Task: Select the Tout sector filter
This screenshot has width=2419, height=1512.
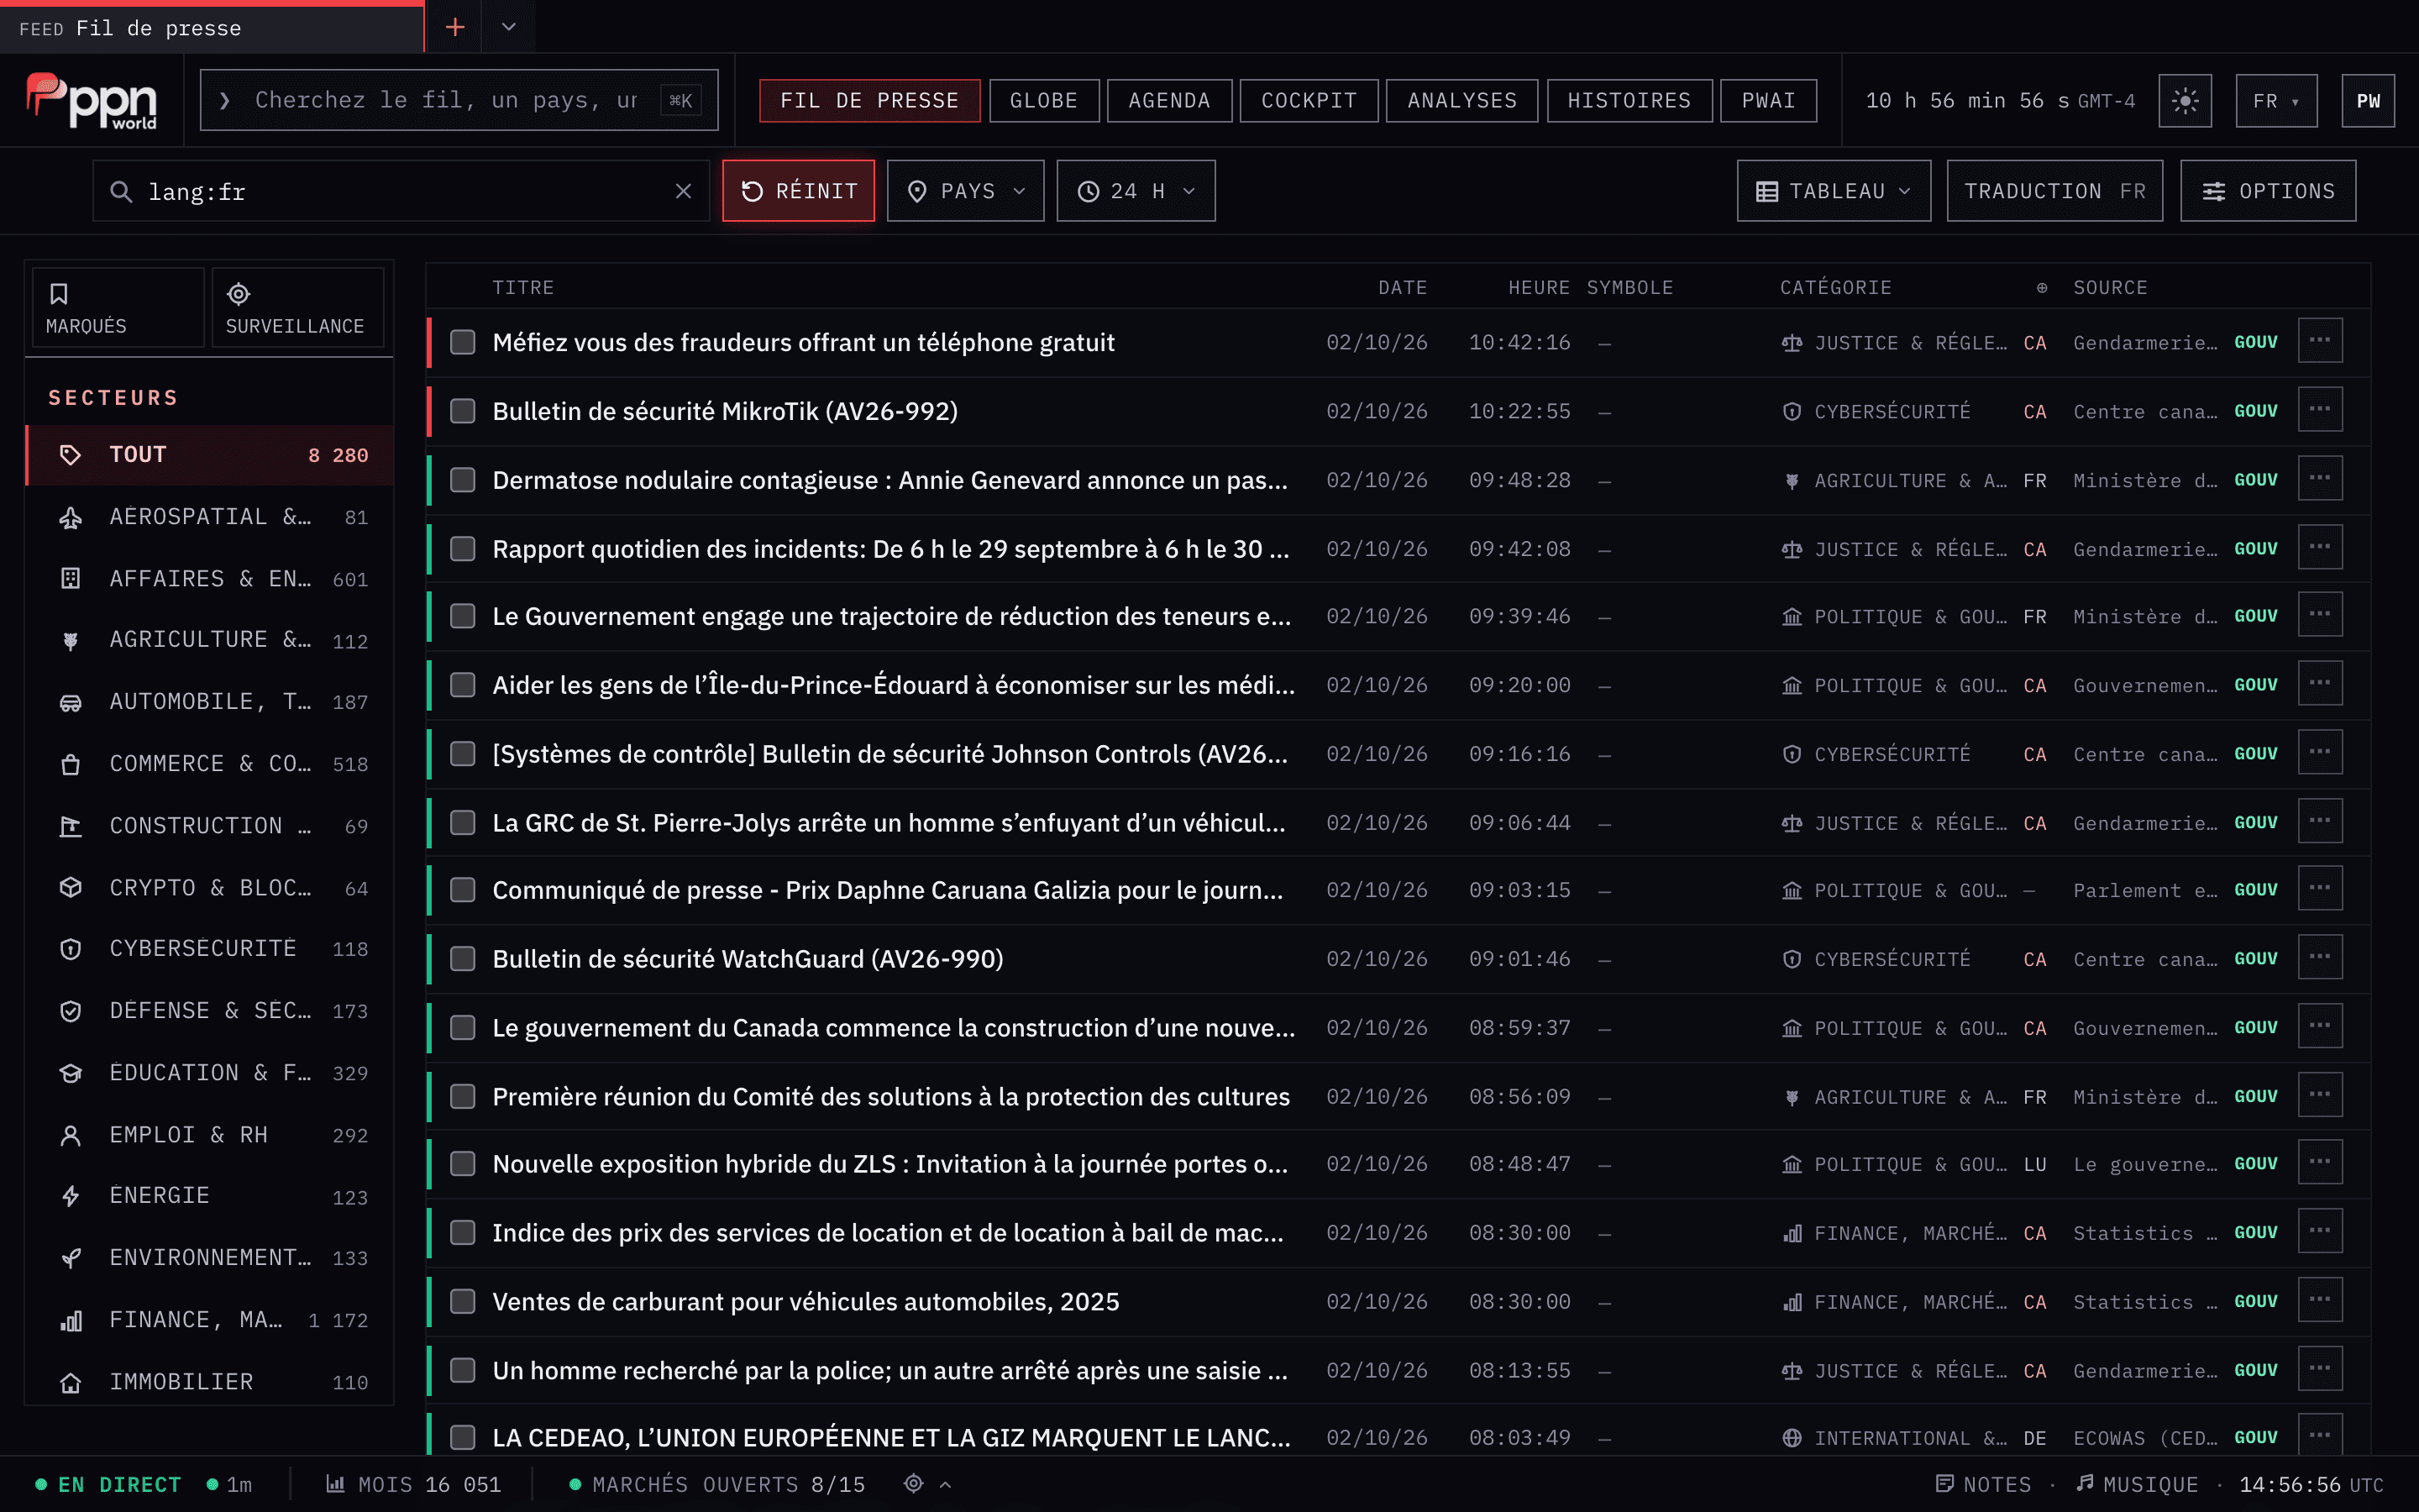Action: (x=210, y=455)
